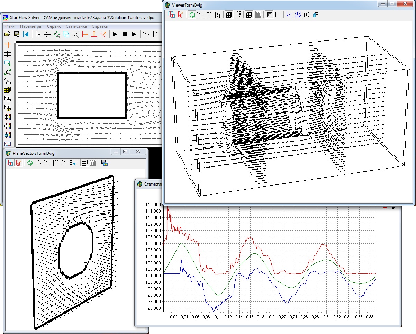Click the red vertical axis view icon
The width and height of the screenshot is (416, 334).
(x=94, y=34)
